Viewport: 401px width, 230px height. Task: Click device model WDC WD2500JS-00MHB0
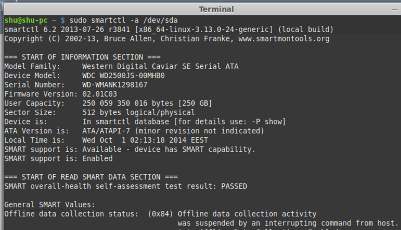coord(123,76)
